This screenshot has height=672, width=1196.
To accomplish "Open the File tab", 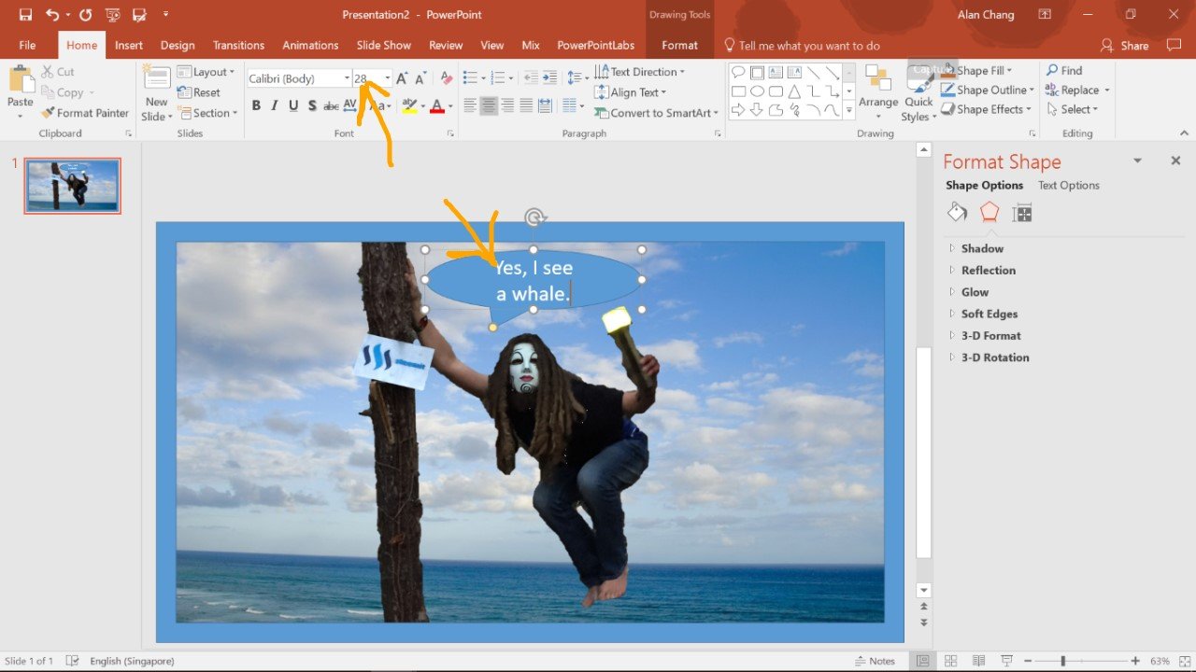I will (x=27, y=45).
